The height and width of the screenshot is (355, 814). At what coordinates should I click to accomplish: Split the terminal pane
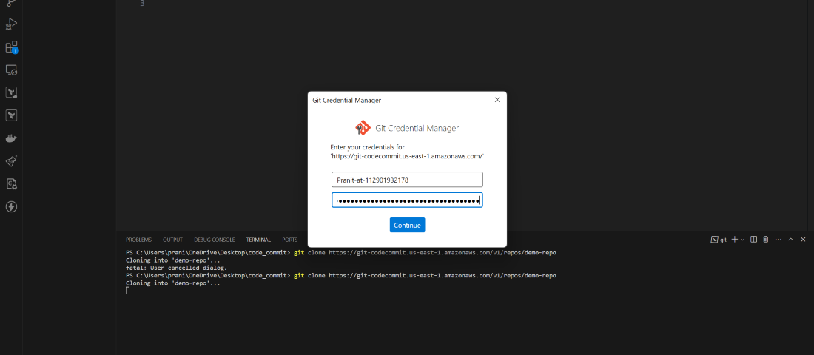point(754,240)
